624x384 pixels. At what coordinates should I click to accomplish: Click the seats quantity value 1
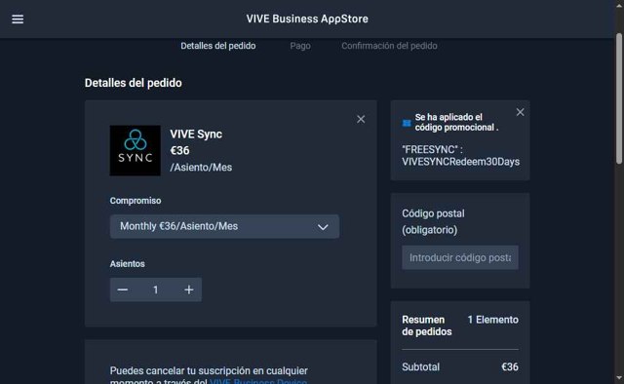click(x=156, y=289)
